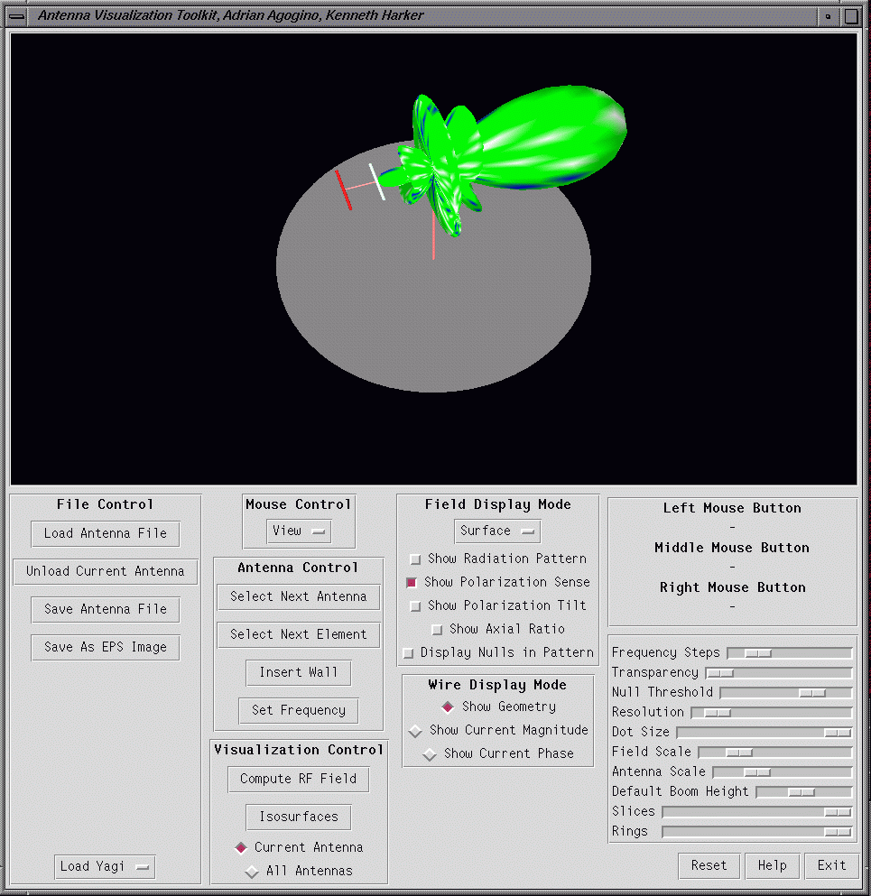
Task: Select Show Current Magnitude radio option
Action: (415, 731)
